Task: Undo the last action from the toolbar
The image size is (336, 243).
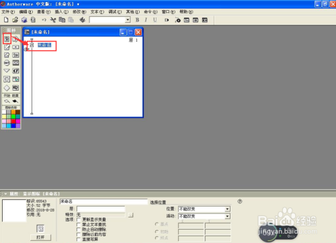Action: [44, 20]
